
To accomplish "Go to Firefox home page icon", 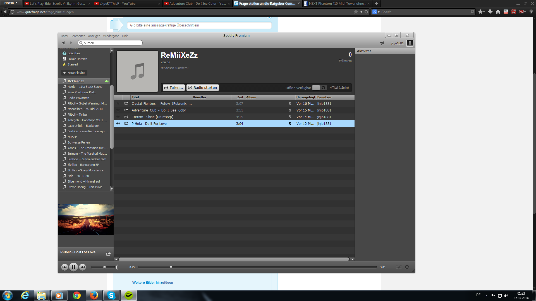I will point(498,12).
